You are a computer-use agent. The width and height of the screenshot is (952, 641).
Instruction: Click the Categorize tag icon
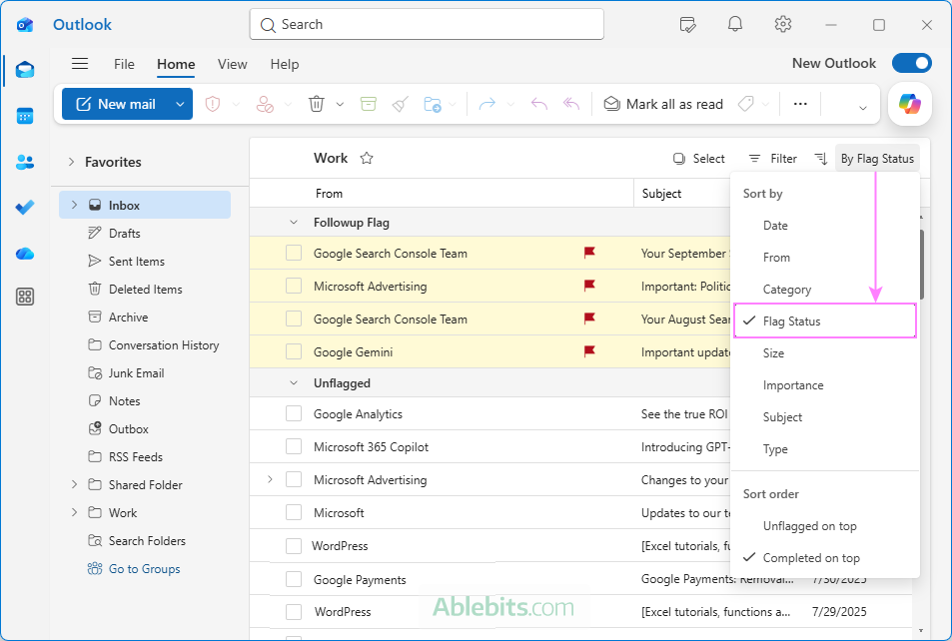(745, 104)
